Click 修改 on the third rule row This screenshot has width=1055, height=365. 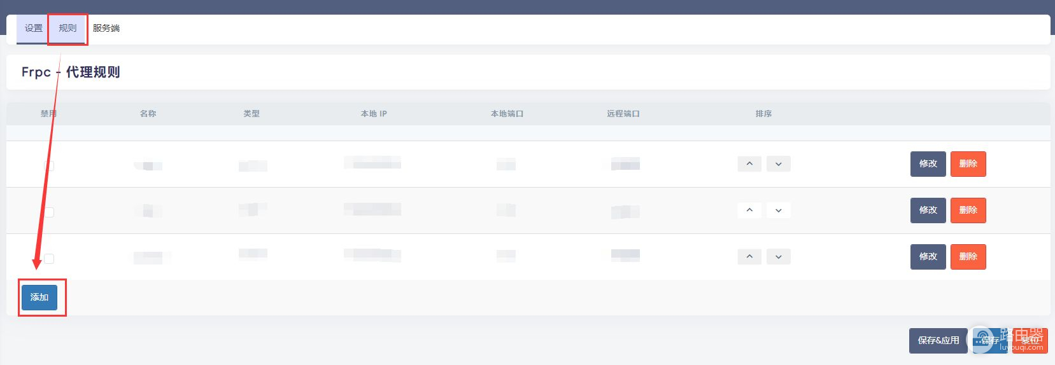click(928, 257)
